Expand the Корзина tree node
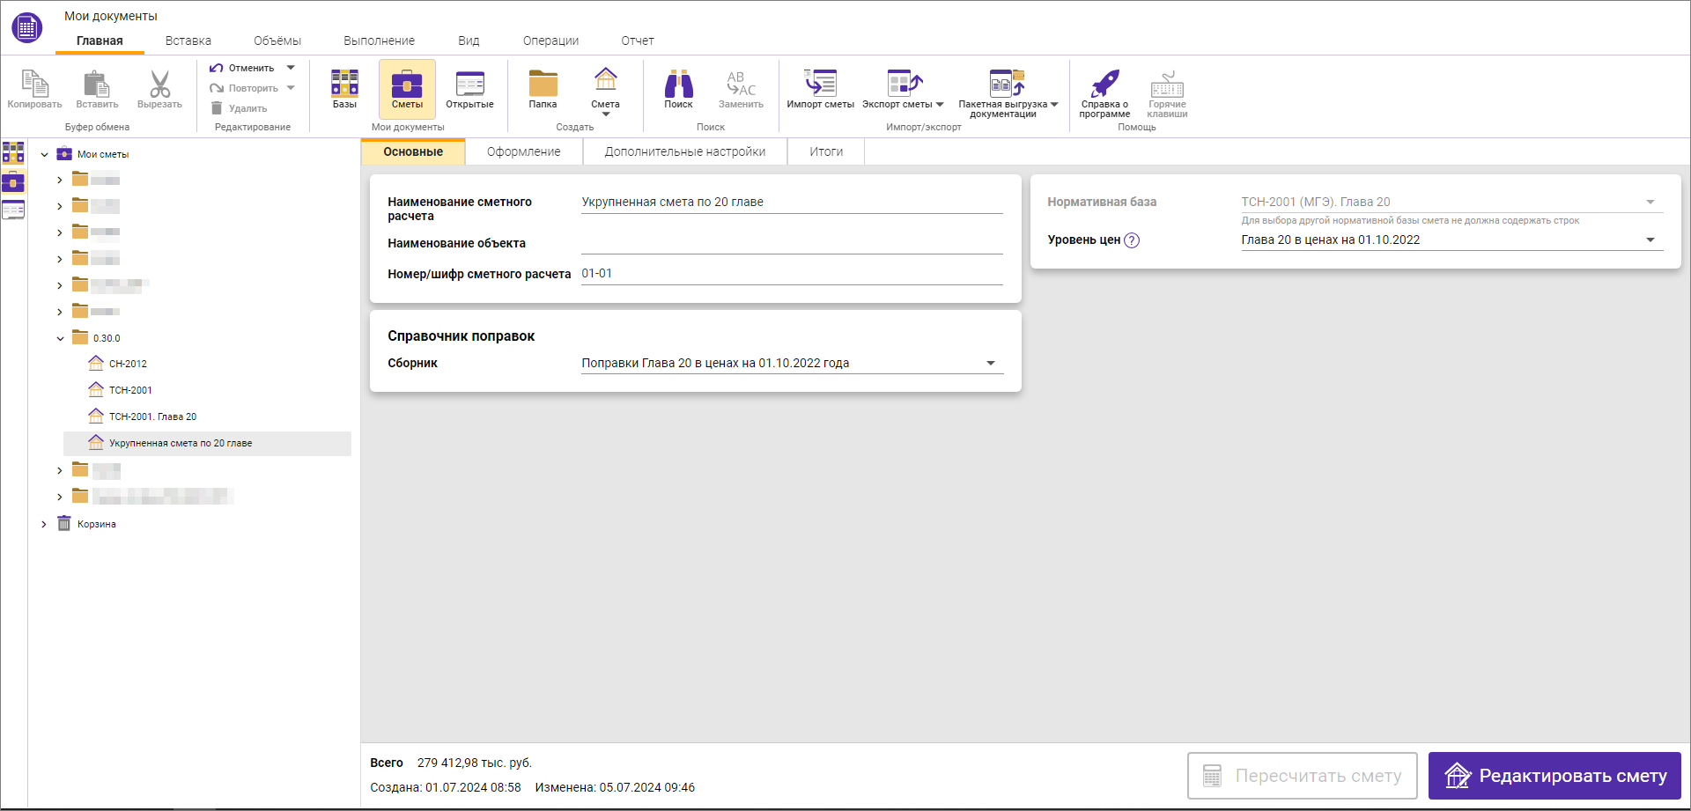Viewport: 1691px width, 811px height. (x=44, y=524)
